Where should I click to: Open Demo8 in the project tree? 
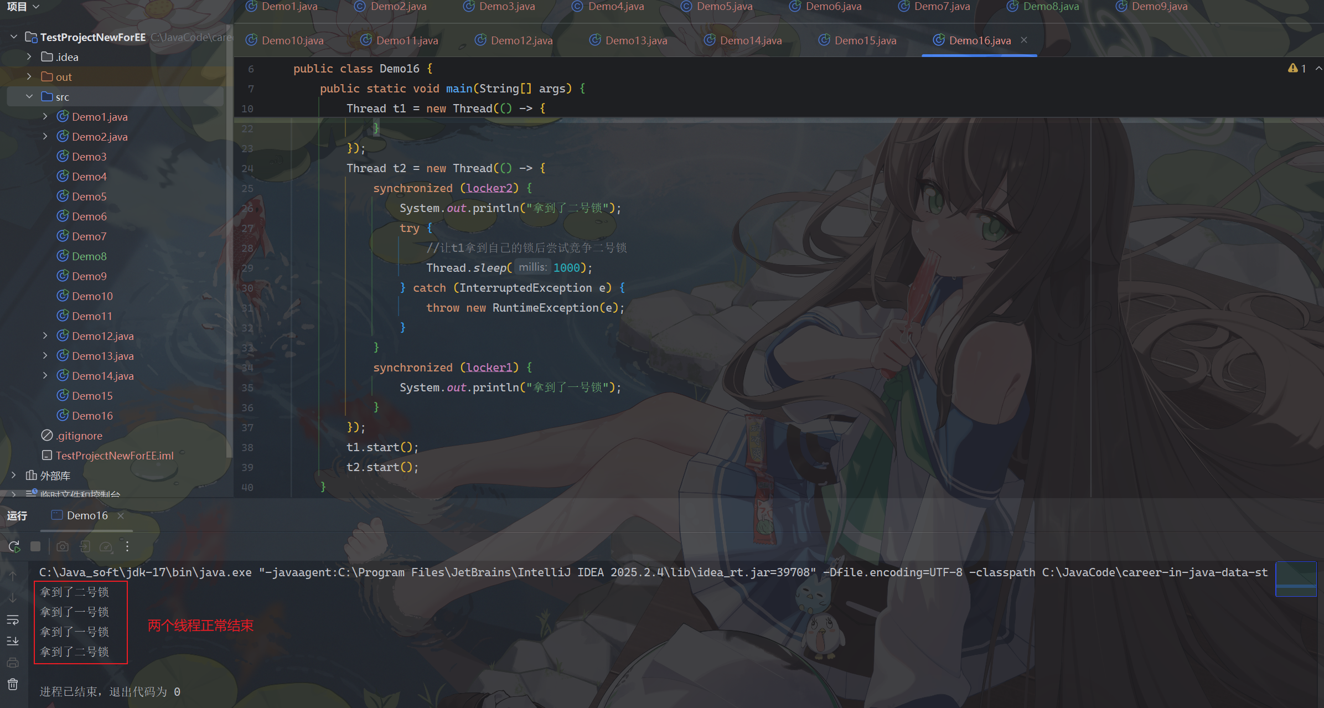pyautogui.click(x=89, y=256)
